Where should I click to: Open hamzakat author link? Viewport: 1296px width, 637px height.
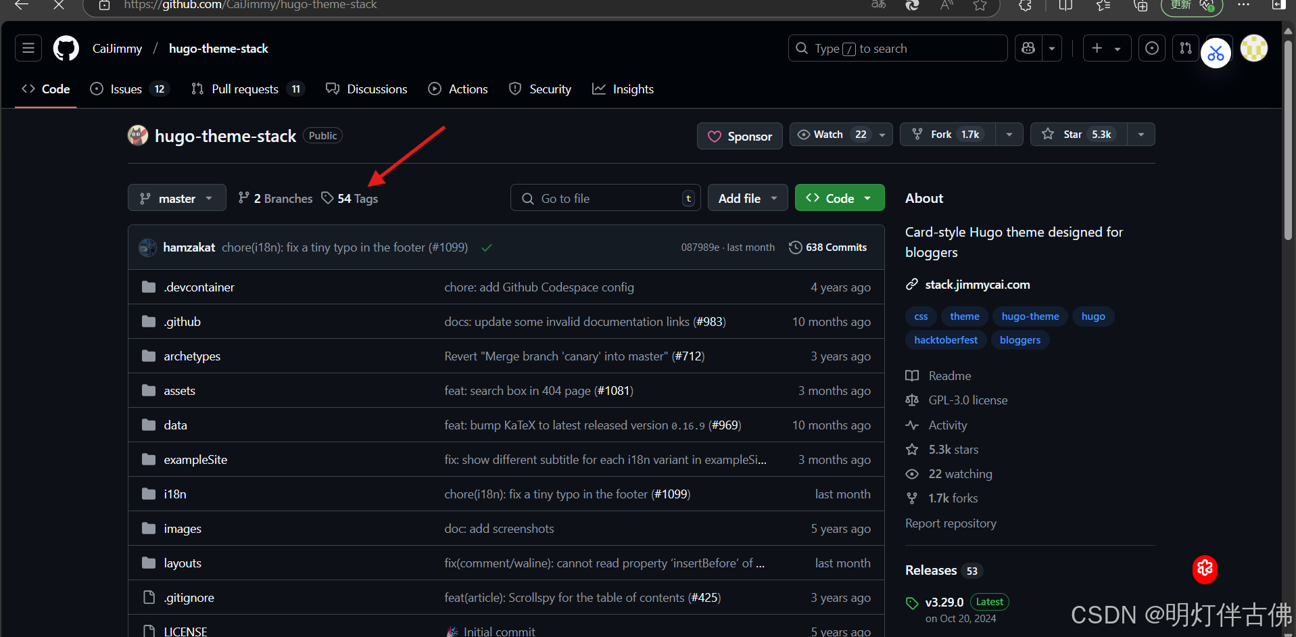coord(189,247)
